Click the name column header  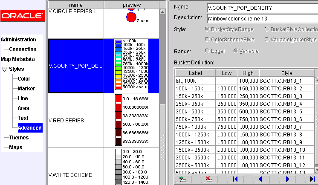(76, 5)
